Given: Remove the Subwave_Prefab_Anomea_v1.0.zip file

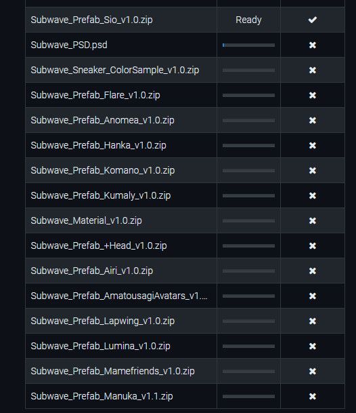Looking at the screenshot, I should click(x=313, y=120).
